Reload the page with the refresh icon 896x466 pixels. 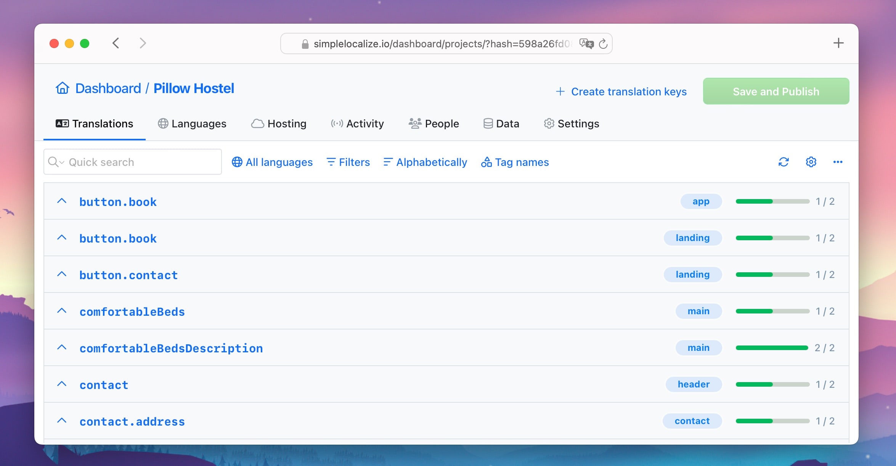click(603, 44)
